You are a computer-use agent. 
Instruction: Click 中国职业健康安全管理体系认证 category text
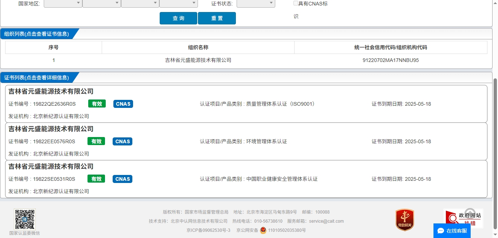point(282,179)
